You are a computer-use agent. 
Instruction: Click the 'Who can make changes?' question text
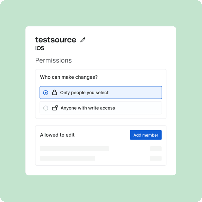69,77
